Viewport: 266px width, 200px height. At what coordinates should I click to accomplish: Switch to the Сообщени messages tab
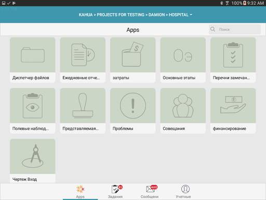point(150,192)
